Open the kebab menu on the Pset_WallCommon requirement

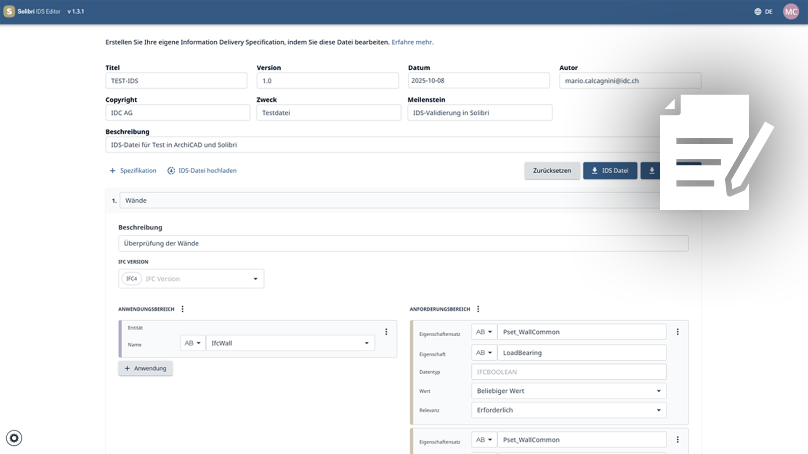tap(678, 331)
